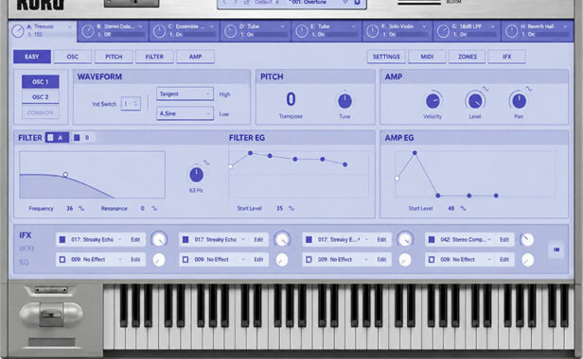583x359 pixels.
Task: Switch to the EASY tab
Action: point(32,57)
